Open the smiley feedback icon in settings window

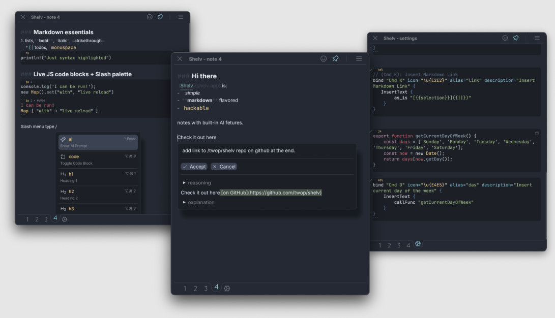pos(505,38)
